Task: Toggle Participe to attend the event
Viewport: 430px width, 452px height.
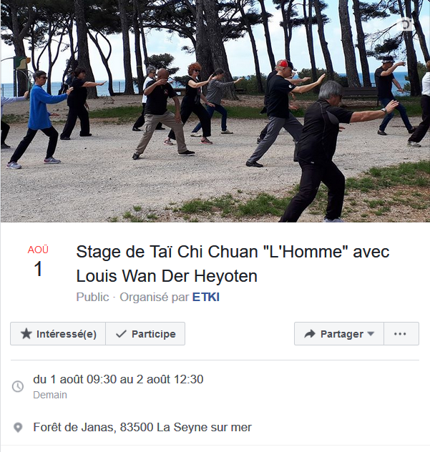Action: coord(145,334)
